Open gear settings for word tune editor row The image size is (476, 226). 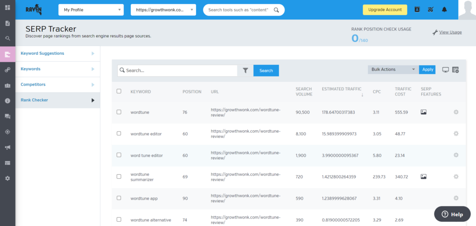tap(456, 155)
